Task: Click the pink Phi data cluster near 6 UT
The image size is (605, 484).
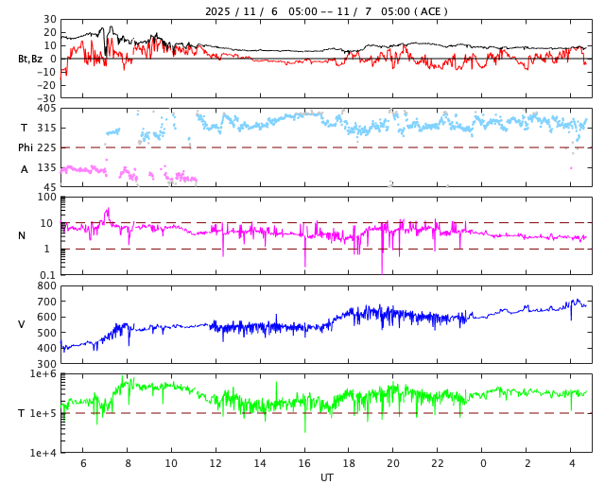Action: pos(83,170)
